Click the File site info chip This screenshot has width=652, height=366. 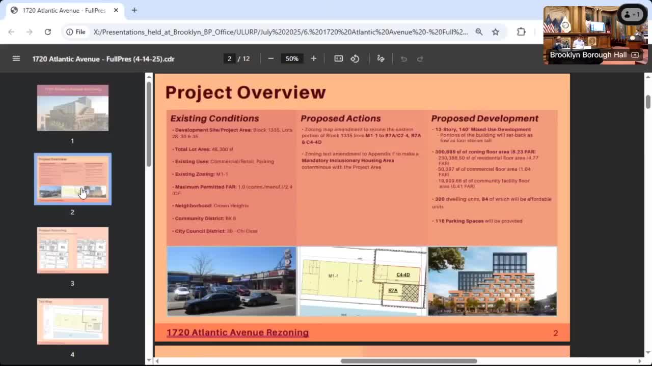tap(76, 32)
